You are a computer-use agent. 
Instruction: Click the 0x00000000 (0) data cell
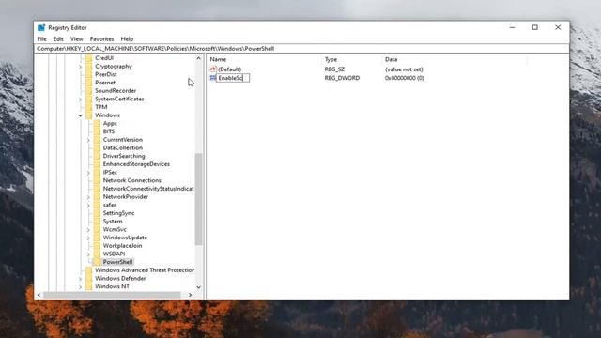[x=405, y=78]
